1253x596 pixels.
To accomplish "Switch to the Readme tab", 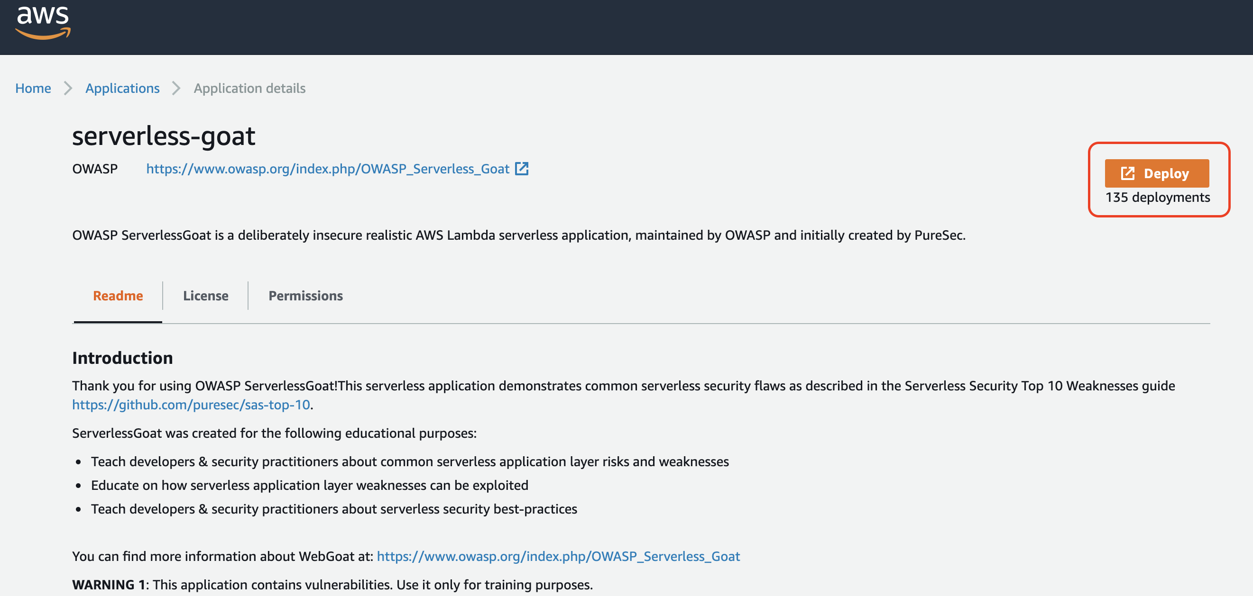I will point(118,296).
